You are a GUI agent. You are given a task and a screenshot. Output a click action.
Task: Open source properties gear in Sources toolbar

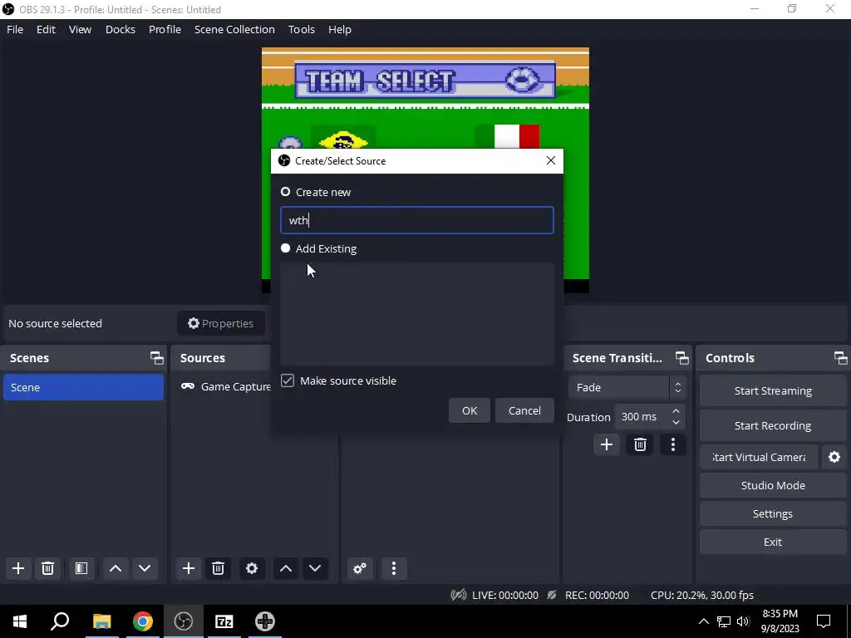tap(252, 568)
